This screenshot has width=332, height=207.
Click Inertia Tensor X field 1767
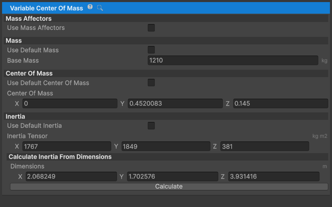[67, 146]
